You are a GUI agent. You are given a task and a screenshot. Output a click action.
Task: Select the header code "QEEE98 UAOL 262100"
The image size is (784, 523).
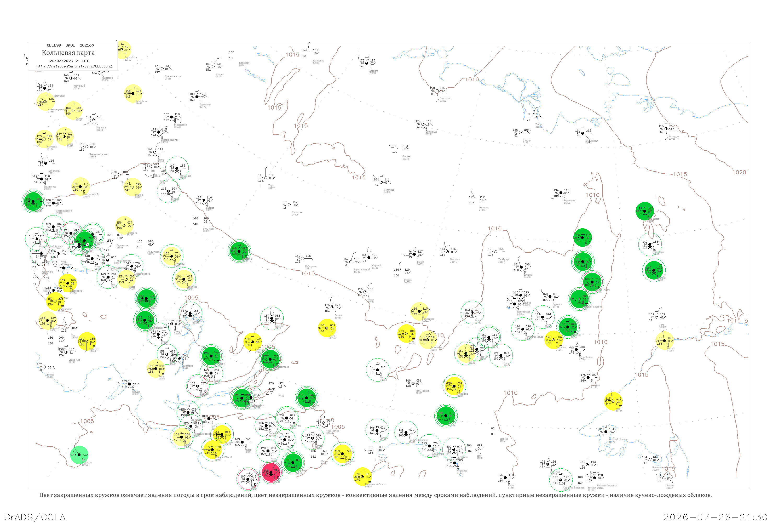point(70,45)
